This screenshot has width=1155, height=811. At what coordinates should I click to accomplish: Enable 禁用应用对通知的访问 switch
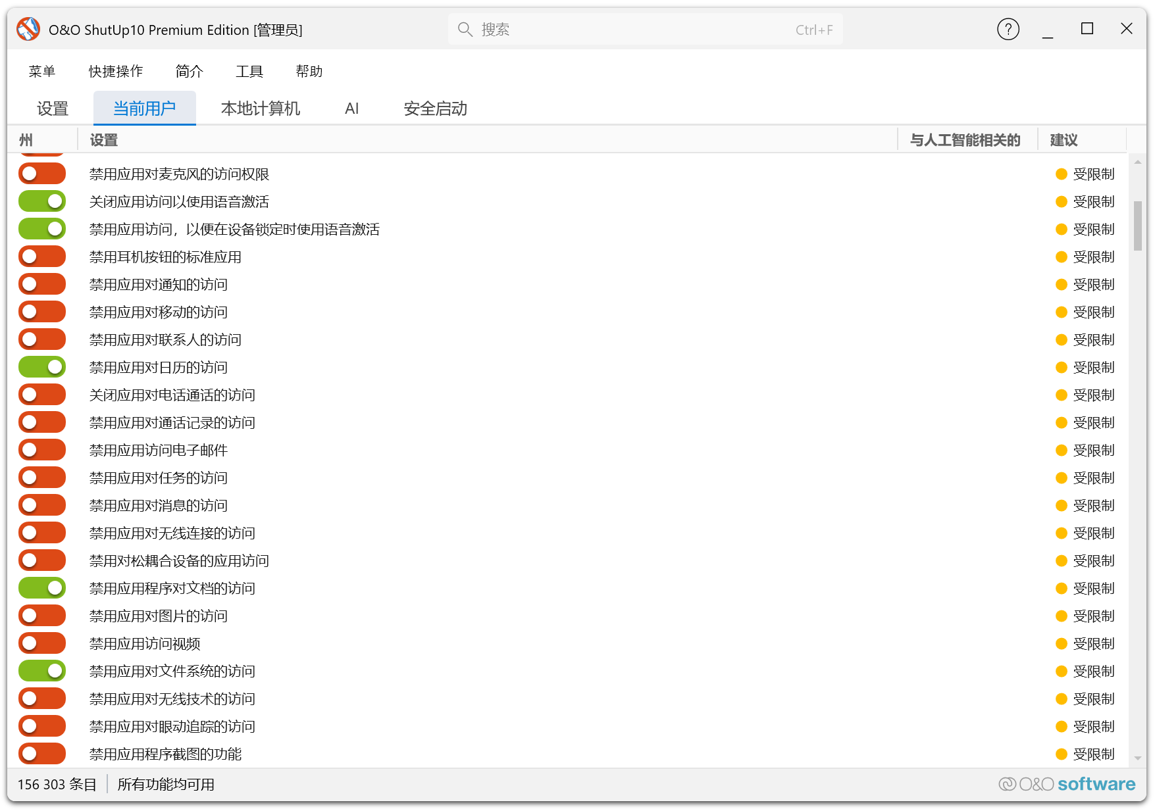coord(42,285)
